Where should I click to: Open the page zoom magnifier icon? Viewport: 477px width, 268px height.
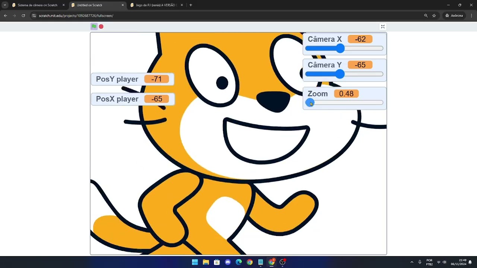(x=426, y=16)
